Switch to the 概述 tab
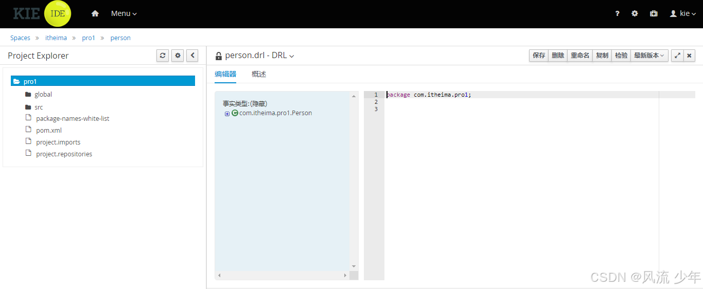The image size is (703, 289). pos(259,74)
